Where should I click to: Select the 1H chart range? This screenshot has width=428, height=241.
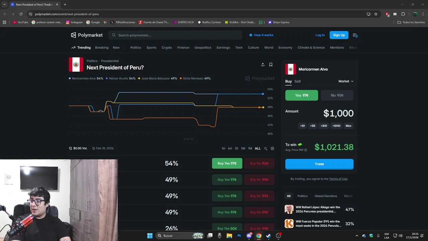point(223,148)
